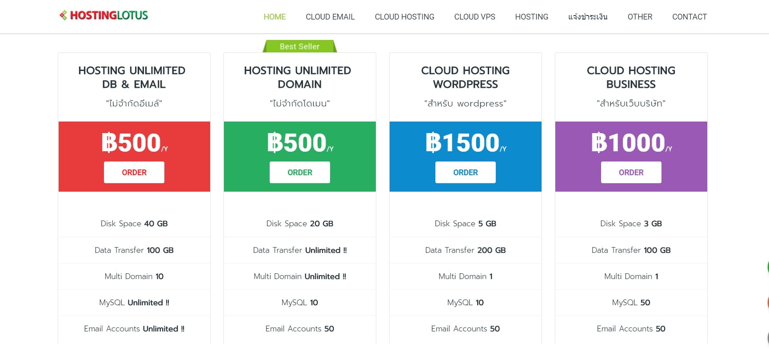
Task: Click "Disk Space 5 GB" row
Action: (466, 224)
